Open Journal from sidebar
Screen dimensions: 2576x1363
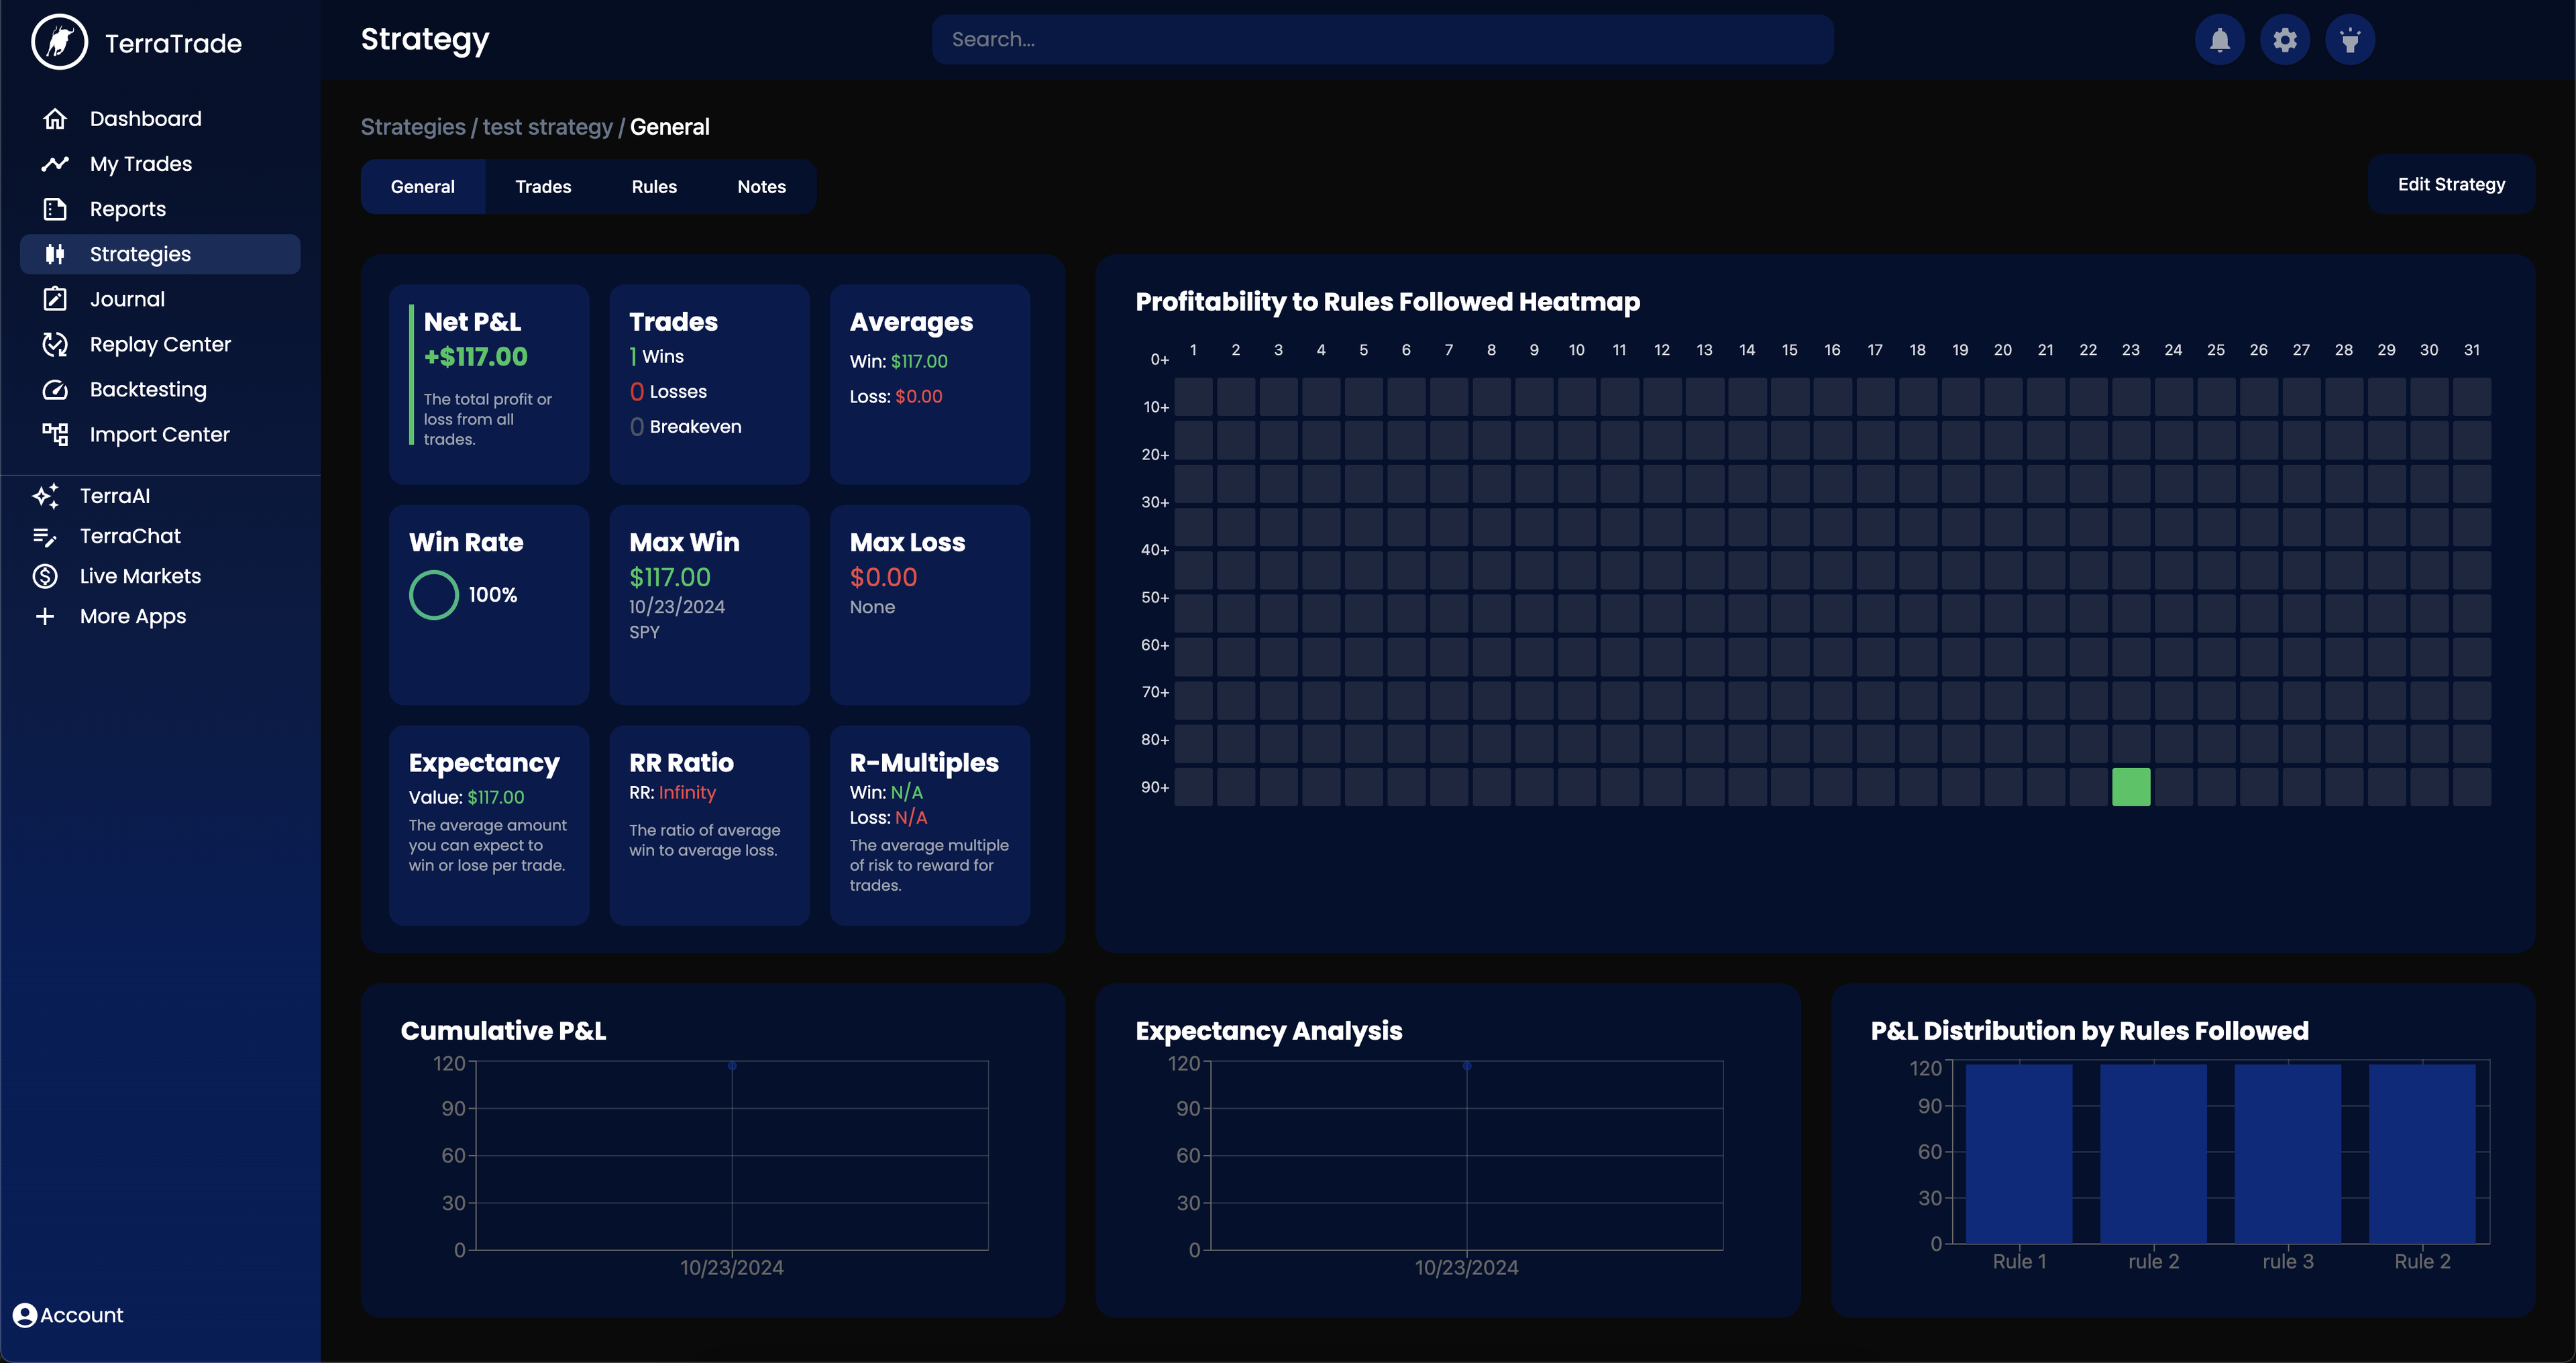pos(160,299)
